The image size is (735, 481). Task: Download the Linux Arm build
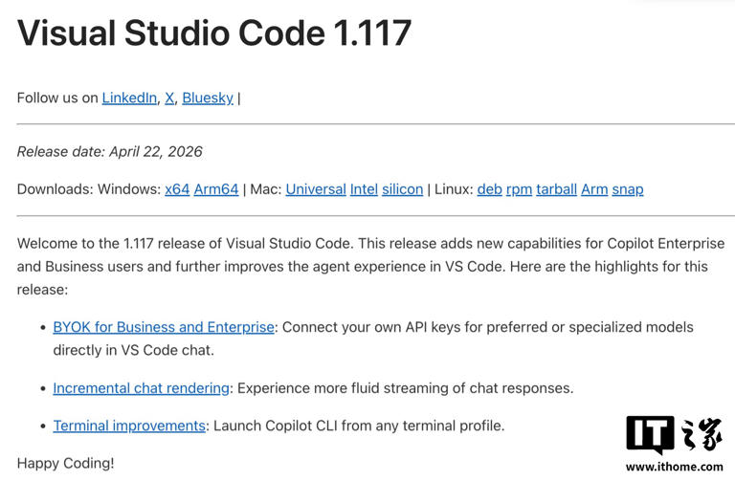click(x=594, y=189)
